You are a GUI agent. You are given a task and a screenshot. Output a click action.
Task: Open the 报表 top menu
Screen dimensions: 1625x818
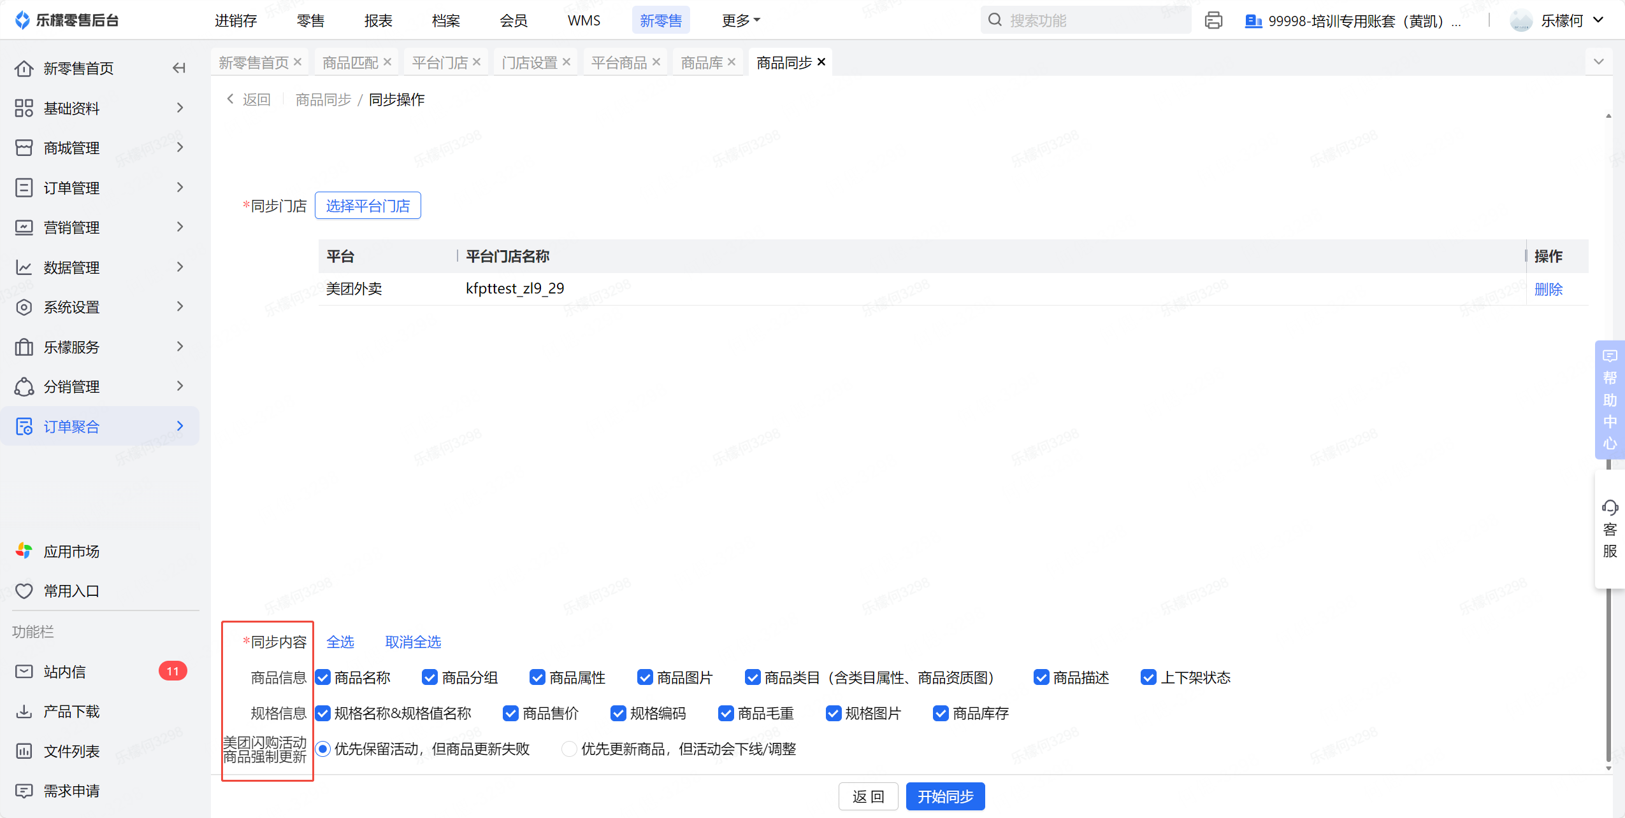pos(378,20)
